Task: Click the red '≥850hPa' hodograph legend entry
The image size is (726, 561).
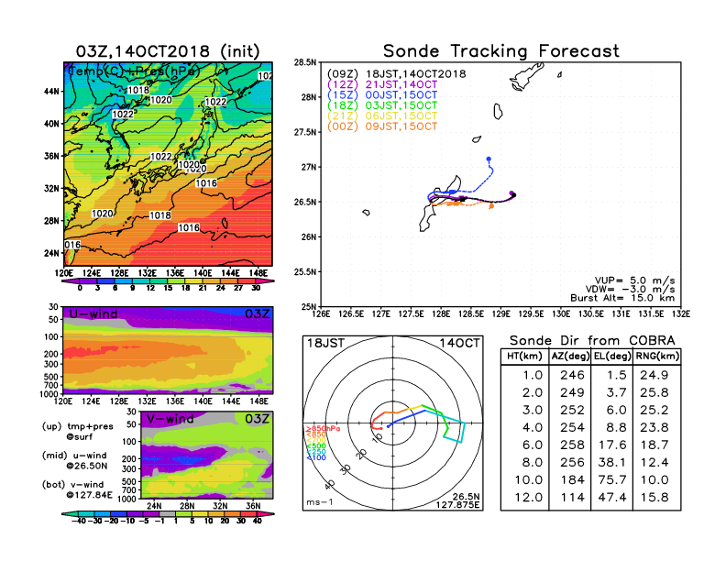Action: 323,429
